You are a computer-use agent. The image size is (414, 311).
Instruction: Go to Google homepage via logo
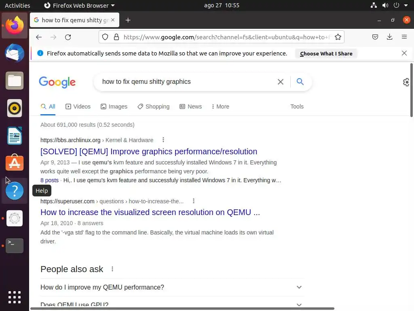57,82
